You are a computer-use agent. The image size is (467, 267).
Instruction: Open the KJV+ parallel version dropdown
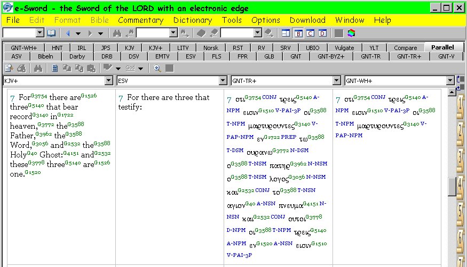[x=109, y=80]
